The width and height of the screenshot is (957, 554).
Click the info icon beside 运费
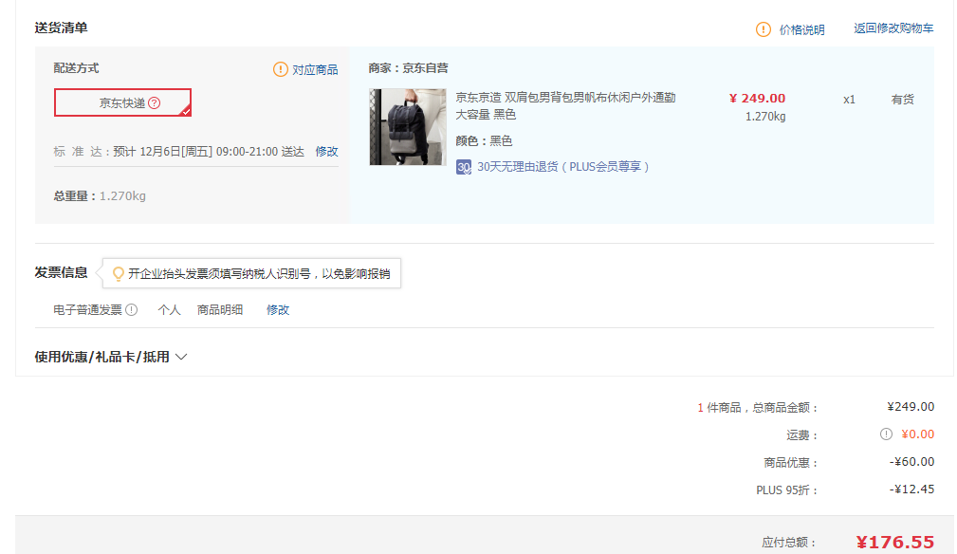(886, 434)
